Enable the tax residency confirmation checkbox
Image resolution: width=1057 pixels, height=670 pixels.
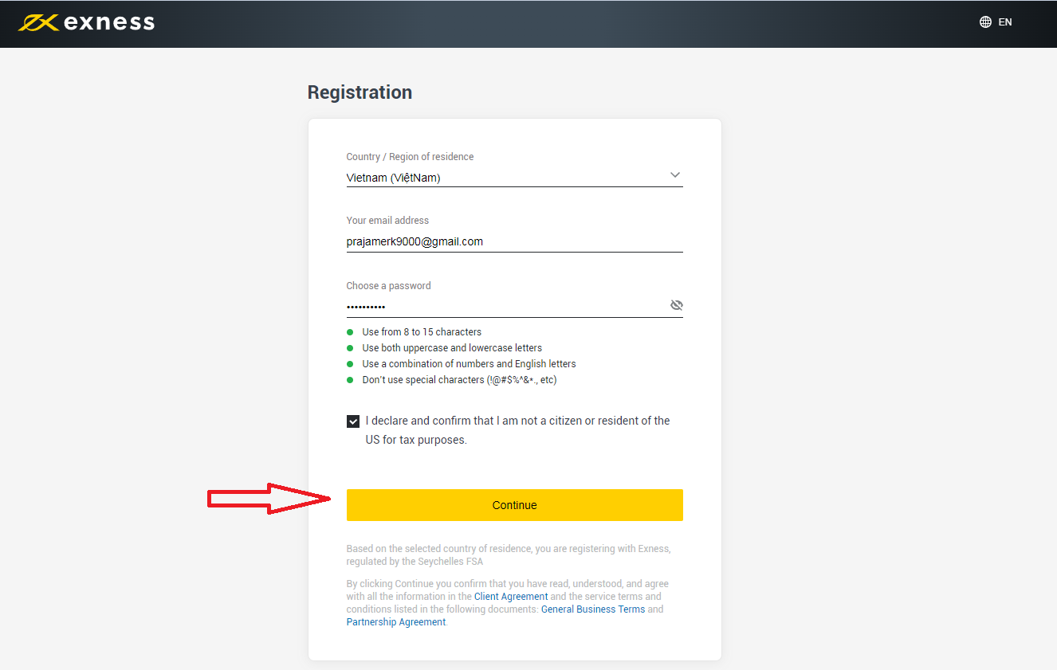352,421
